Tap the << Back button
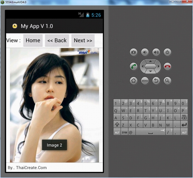Image resolution: width=193 pixels, height=178 pixels. coord(57,40)
